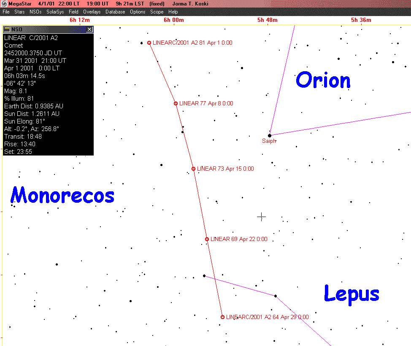Open the Database menu
Viewport: 411px width, 346px height.
(115, 12)
